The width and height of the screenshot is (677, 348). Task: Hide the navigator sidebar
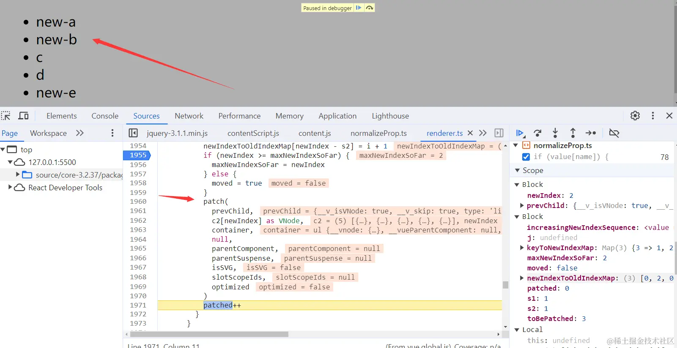tap(133, 133)
